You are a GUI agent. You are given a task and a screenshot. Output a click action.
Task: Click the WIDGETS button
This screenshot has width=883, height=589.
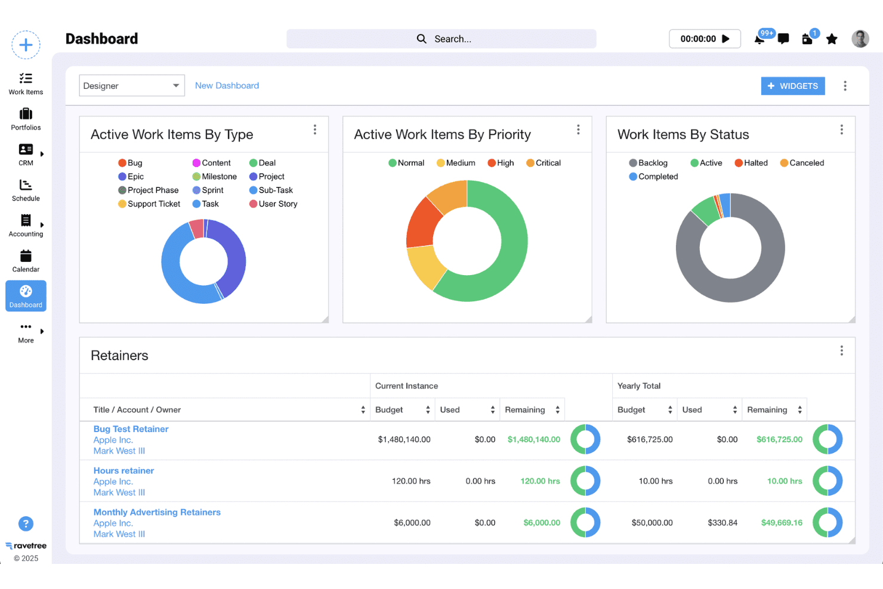tap(793, 86)
